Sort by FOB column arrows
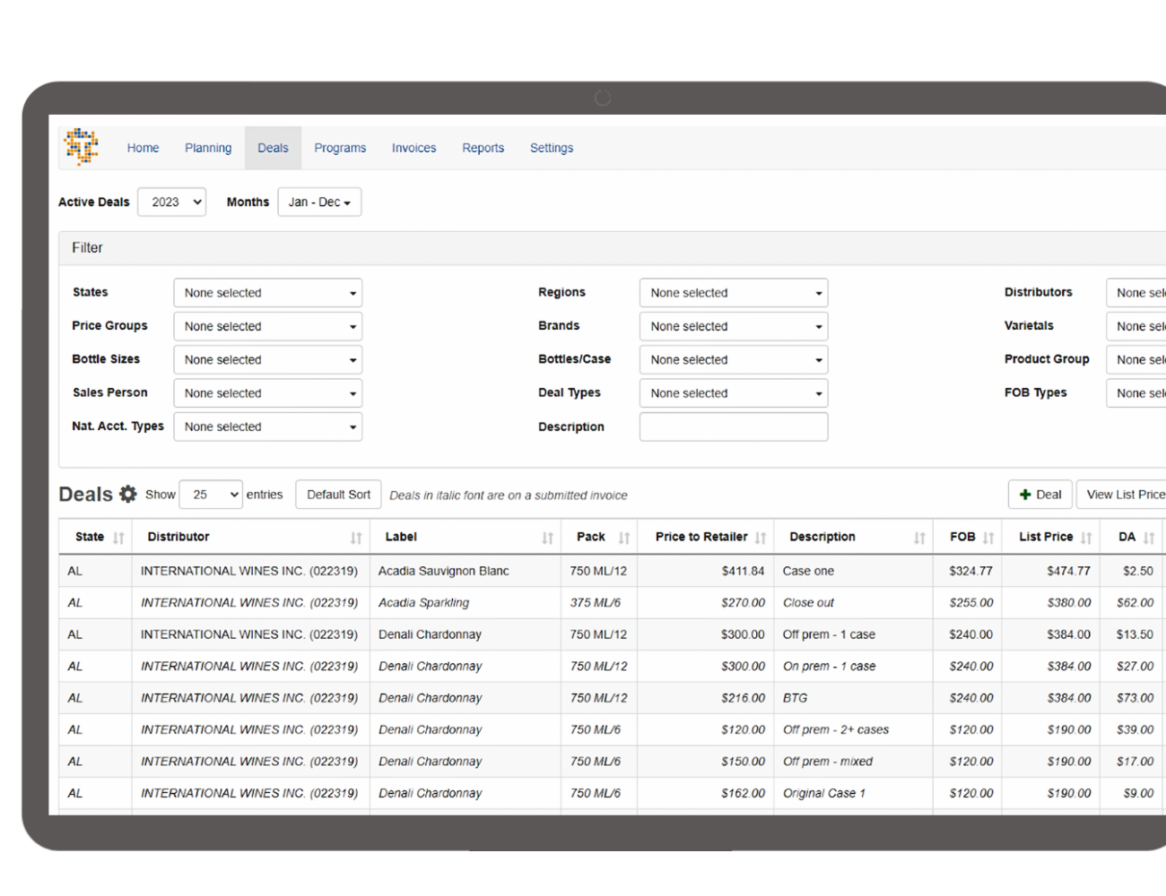 988,538
